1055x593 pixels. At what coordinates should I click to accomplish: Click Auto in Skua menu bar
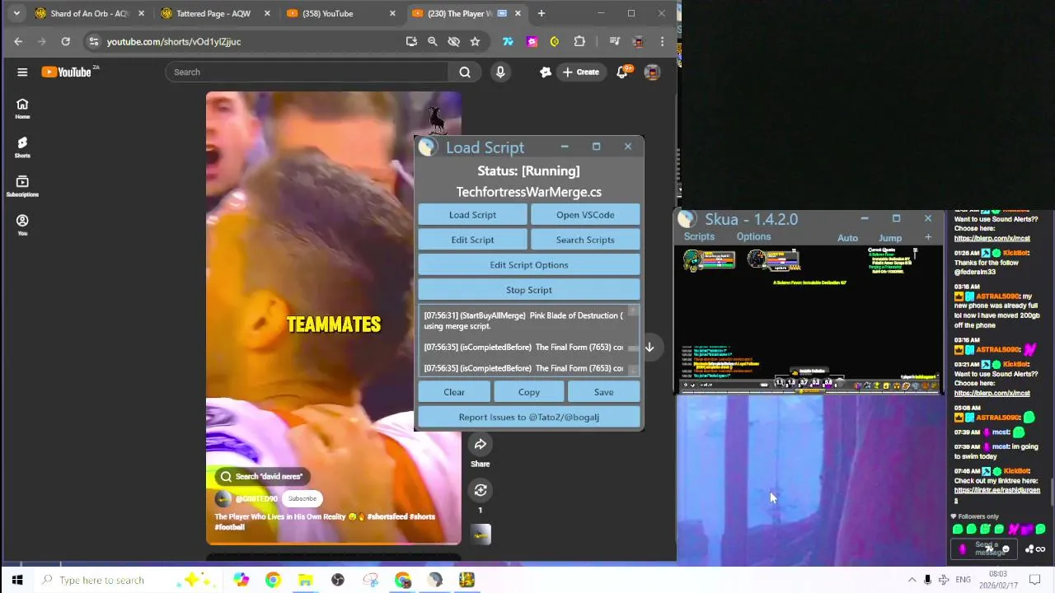(847, 238)
